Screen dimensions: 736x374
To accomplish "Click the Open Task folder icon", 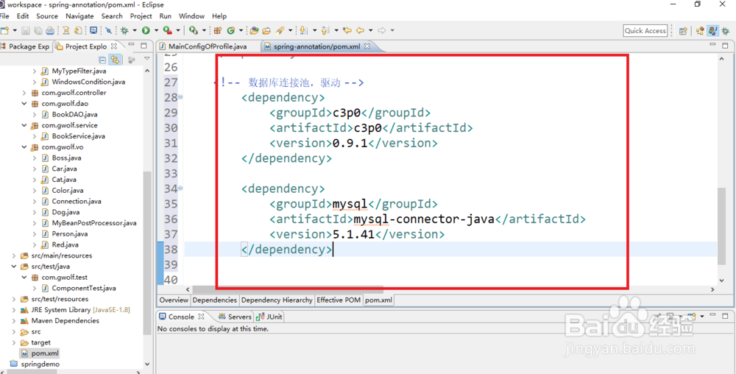I will point(266,30).
